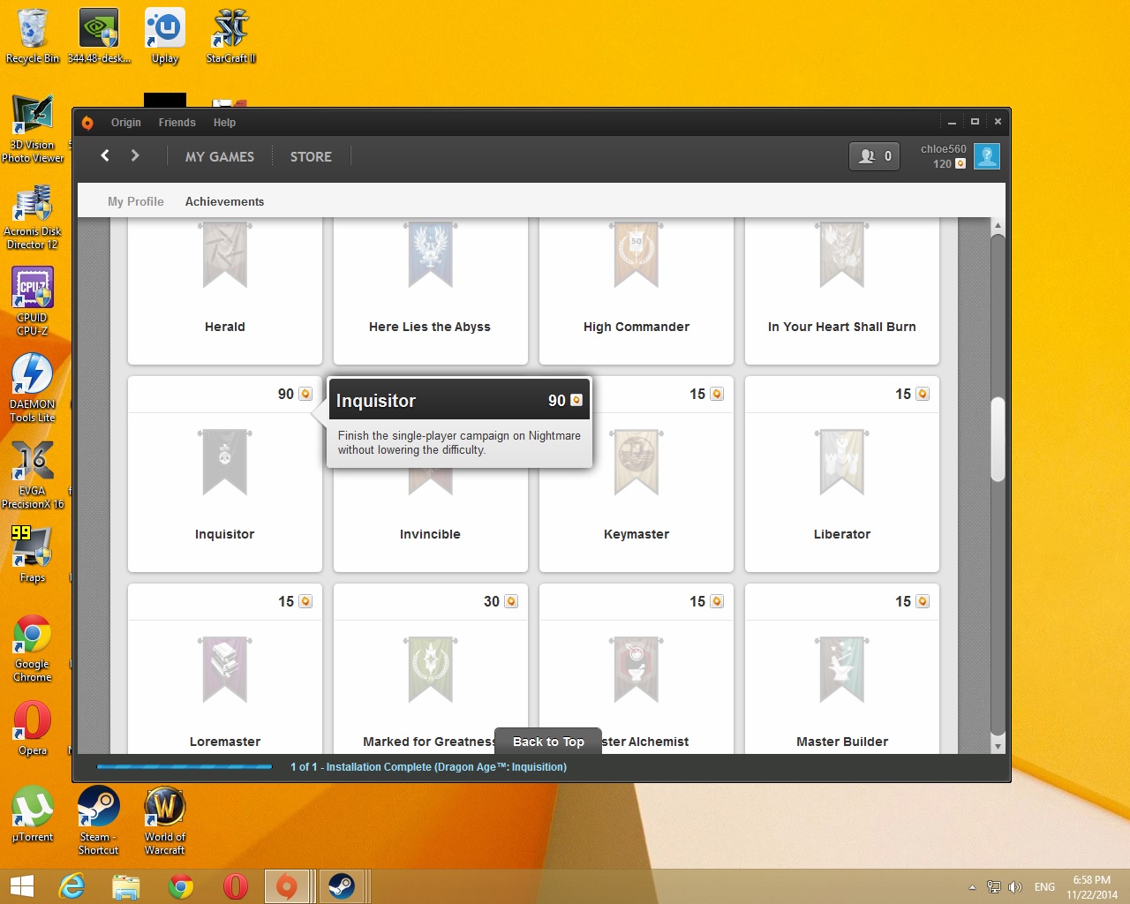Select the Master Alchemist banner icon
Screen dimensions: 1130x904
click(637, 670)
